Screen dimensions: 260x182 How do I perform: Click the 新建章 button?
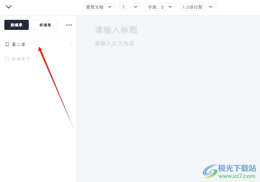17,25
